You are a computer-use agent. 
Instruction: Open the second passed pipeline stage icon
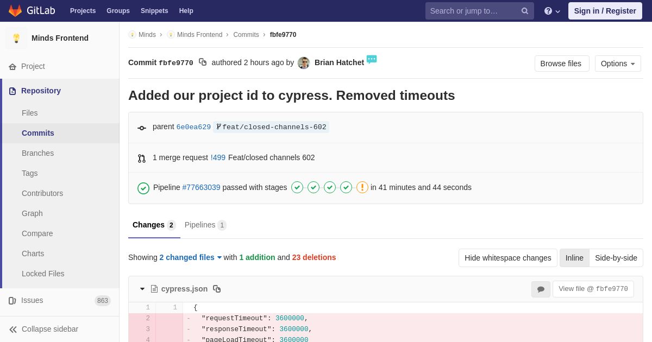point(314,187)
